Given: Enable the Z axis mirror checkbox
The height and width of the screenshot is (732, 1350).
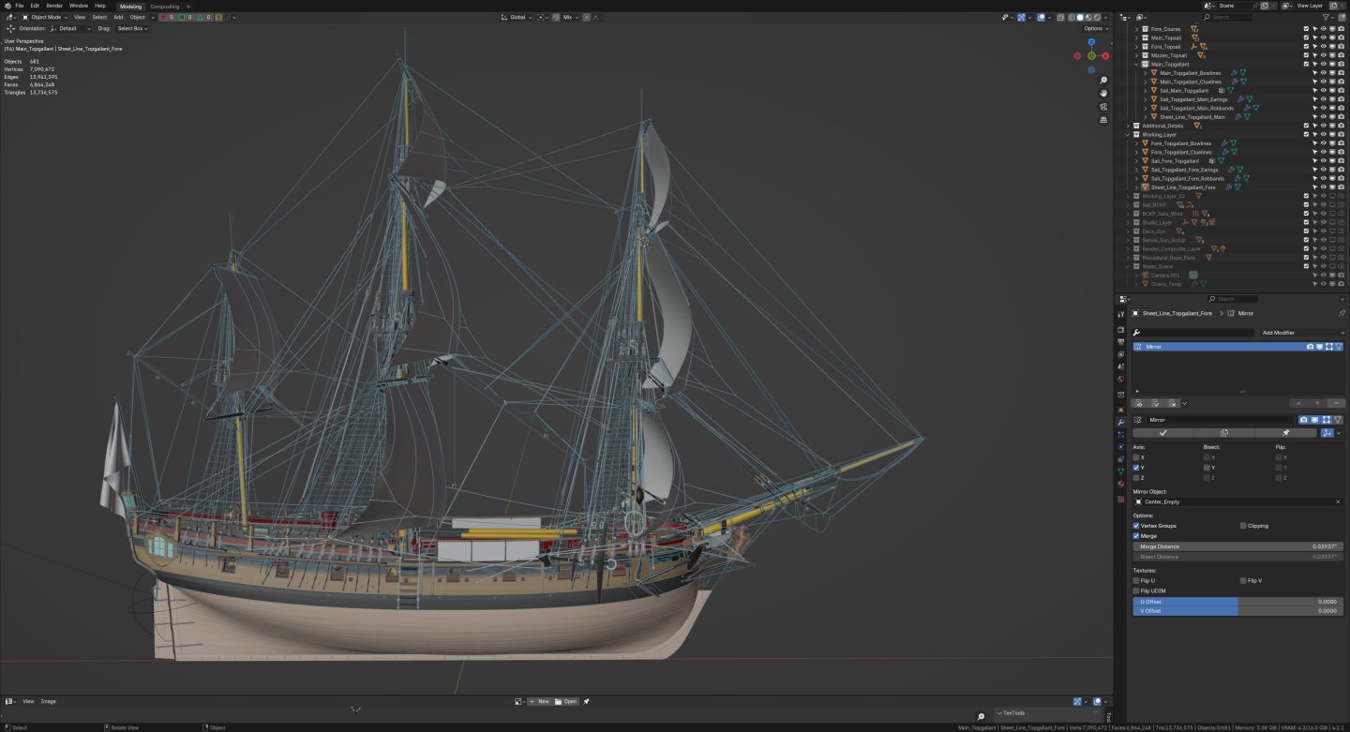Looking at the screenshot, I should tap(1136, 477).
